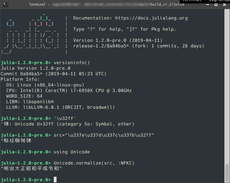This screenshot has width=230, height=183.
Task: Click the '\u32ff' character command
Action: [65, 119]
